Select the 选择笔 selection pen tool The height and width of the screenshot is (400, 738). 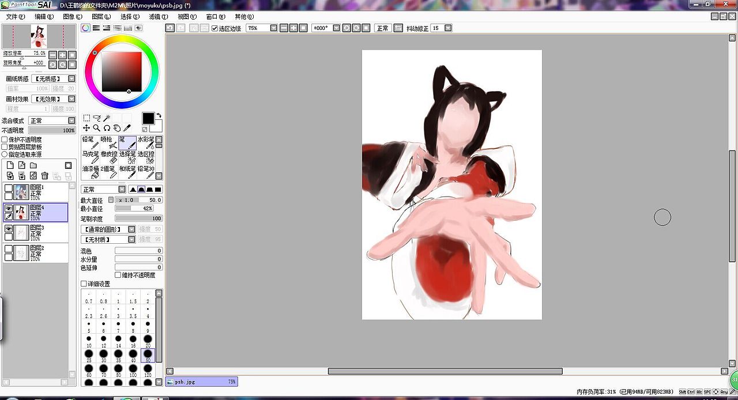(x=127, y=157)
